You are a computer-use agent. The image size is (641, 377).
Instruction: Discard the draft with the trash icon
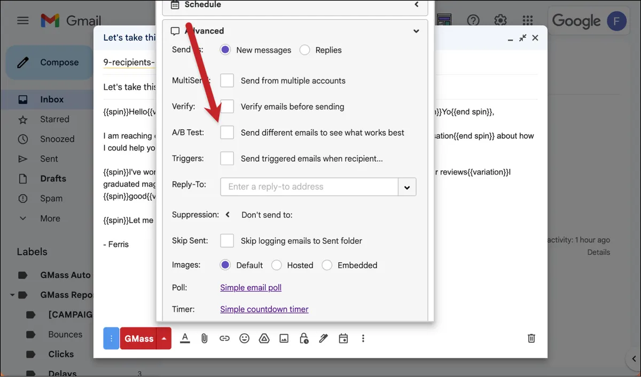[x=531, y=338]
